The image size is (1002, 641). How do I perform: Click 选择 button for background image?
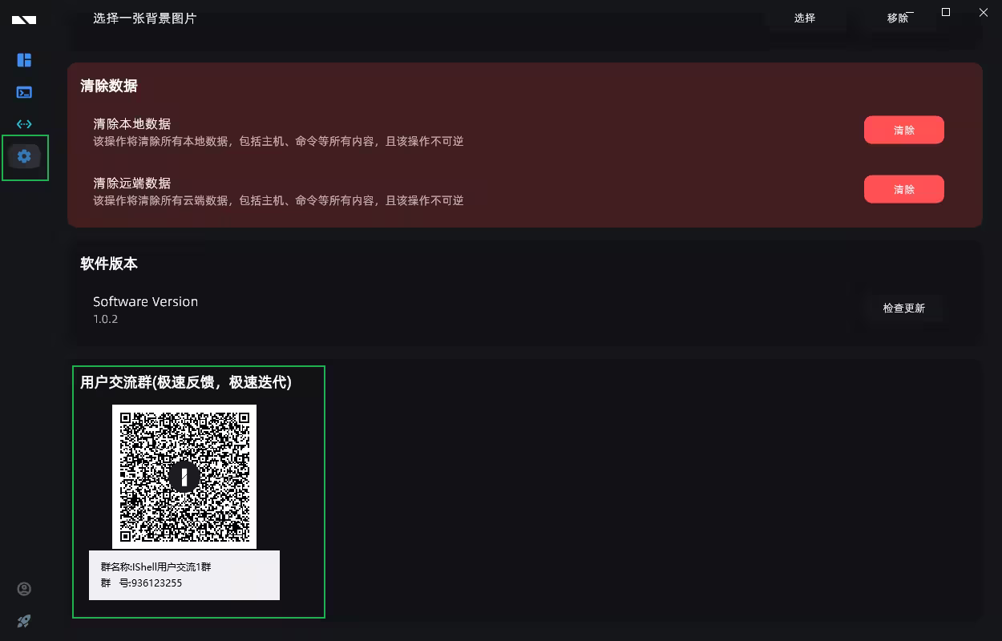[x=805, y=18]
